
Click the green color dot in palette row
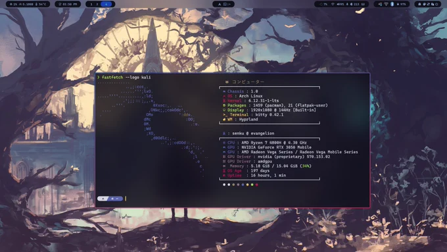coord(252,185)
